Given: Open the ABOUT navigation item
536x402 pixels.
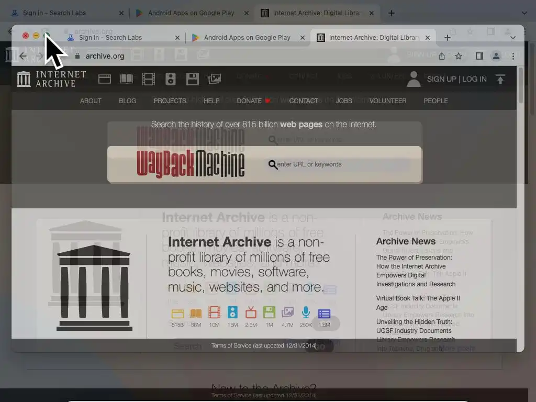Looking at the screenshot, I should pyautogui.click(x=91, y=101).
